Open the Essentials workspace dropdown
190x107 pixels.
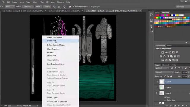coord(183,7)
